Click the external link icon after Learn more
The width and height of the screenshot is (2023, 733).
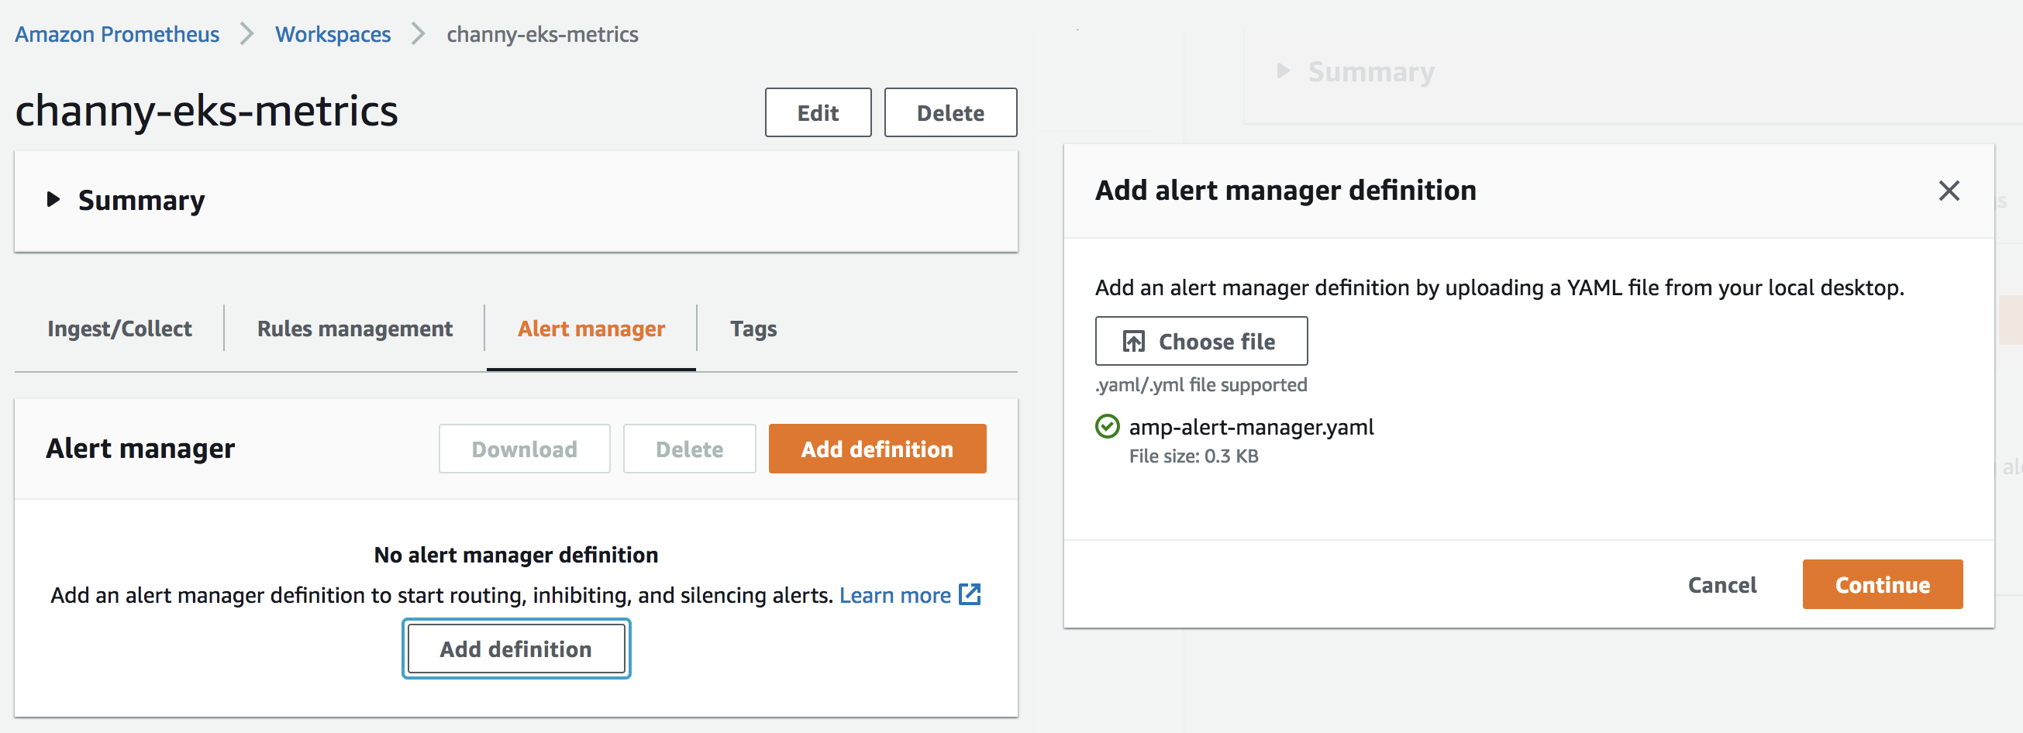970,594
